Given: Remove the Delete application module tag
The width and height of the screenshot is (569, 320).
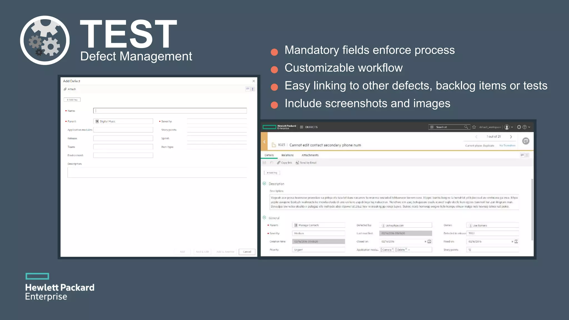Looking at the screenshot, I should (x=406, y=249).
